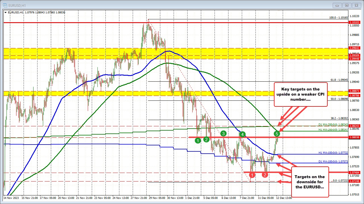Click green circle marker 1 near the red line
Viewport: 364px width, 204px height.
click(198, 141)
